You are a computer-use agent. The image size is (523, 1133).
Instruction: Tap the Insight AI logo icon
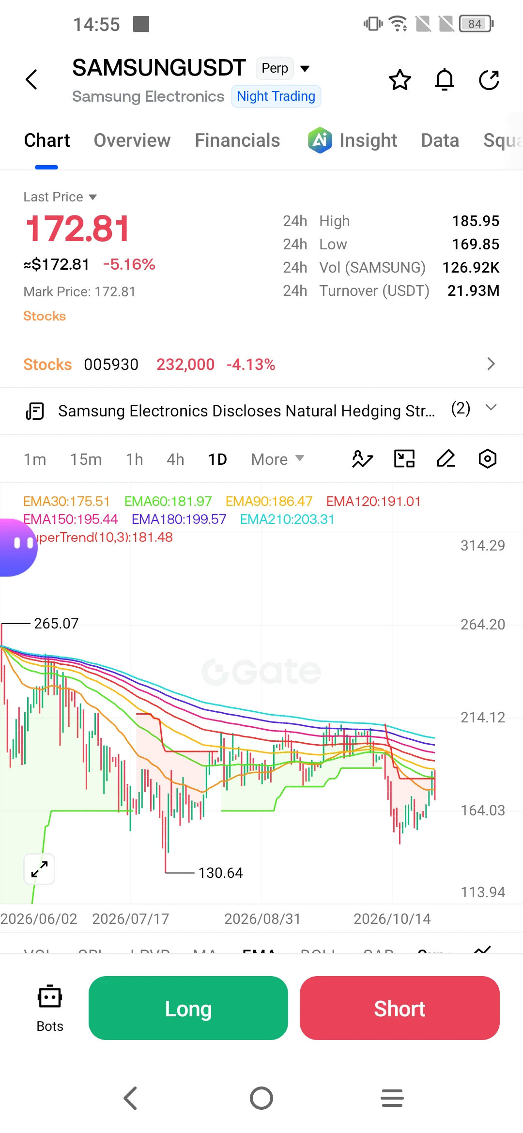[320, 140]
